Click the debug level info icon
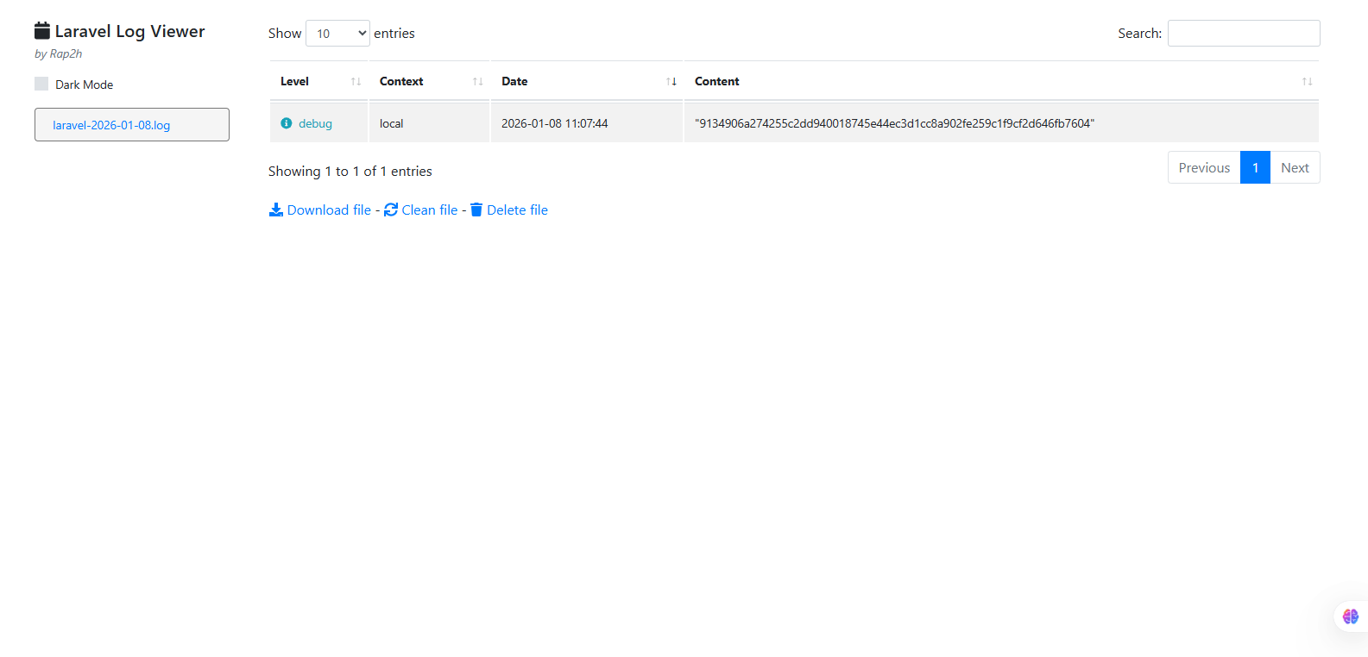The width and height of the screenshot is (1368, 657). click(287, 123)
